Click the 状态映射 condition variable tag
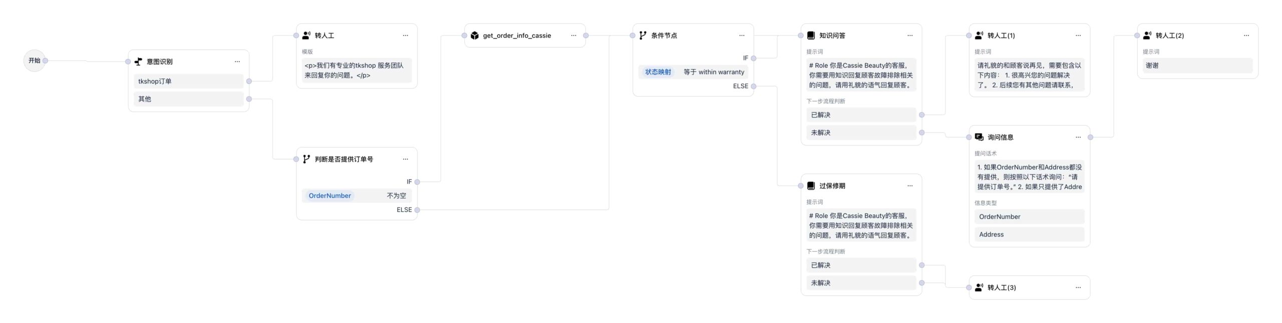 pyautogui.click(x=658, y=72)
